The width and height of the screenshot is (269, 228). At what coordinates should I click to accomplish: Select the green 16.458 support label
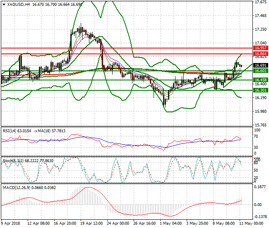[260, 80]
